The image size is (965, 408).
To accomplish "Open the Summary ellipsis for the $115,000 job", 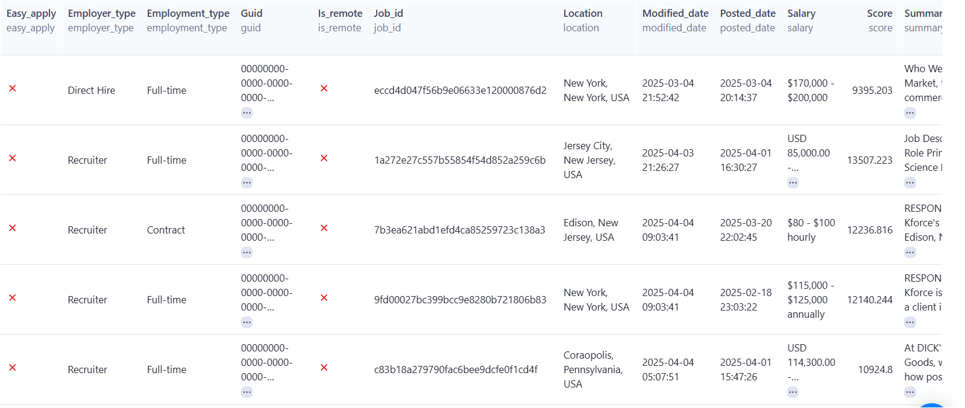I will pyautogui.click(x=910, y=322).
